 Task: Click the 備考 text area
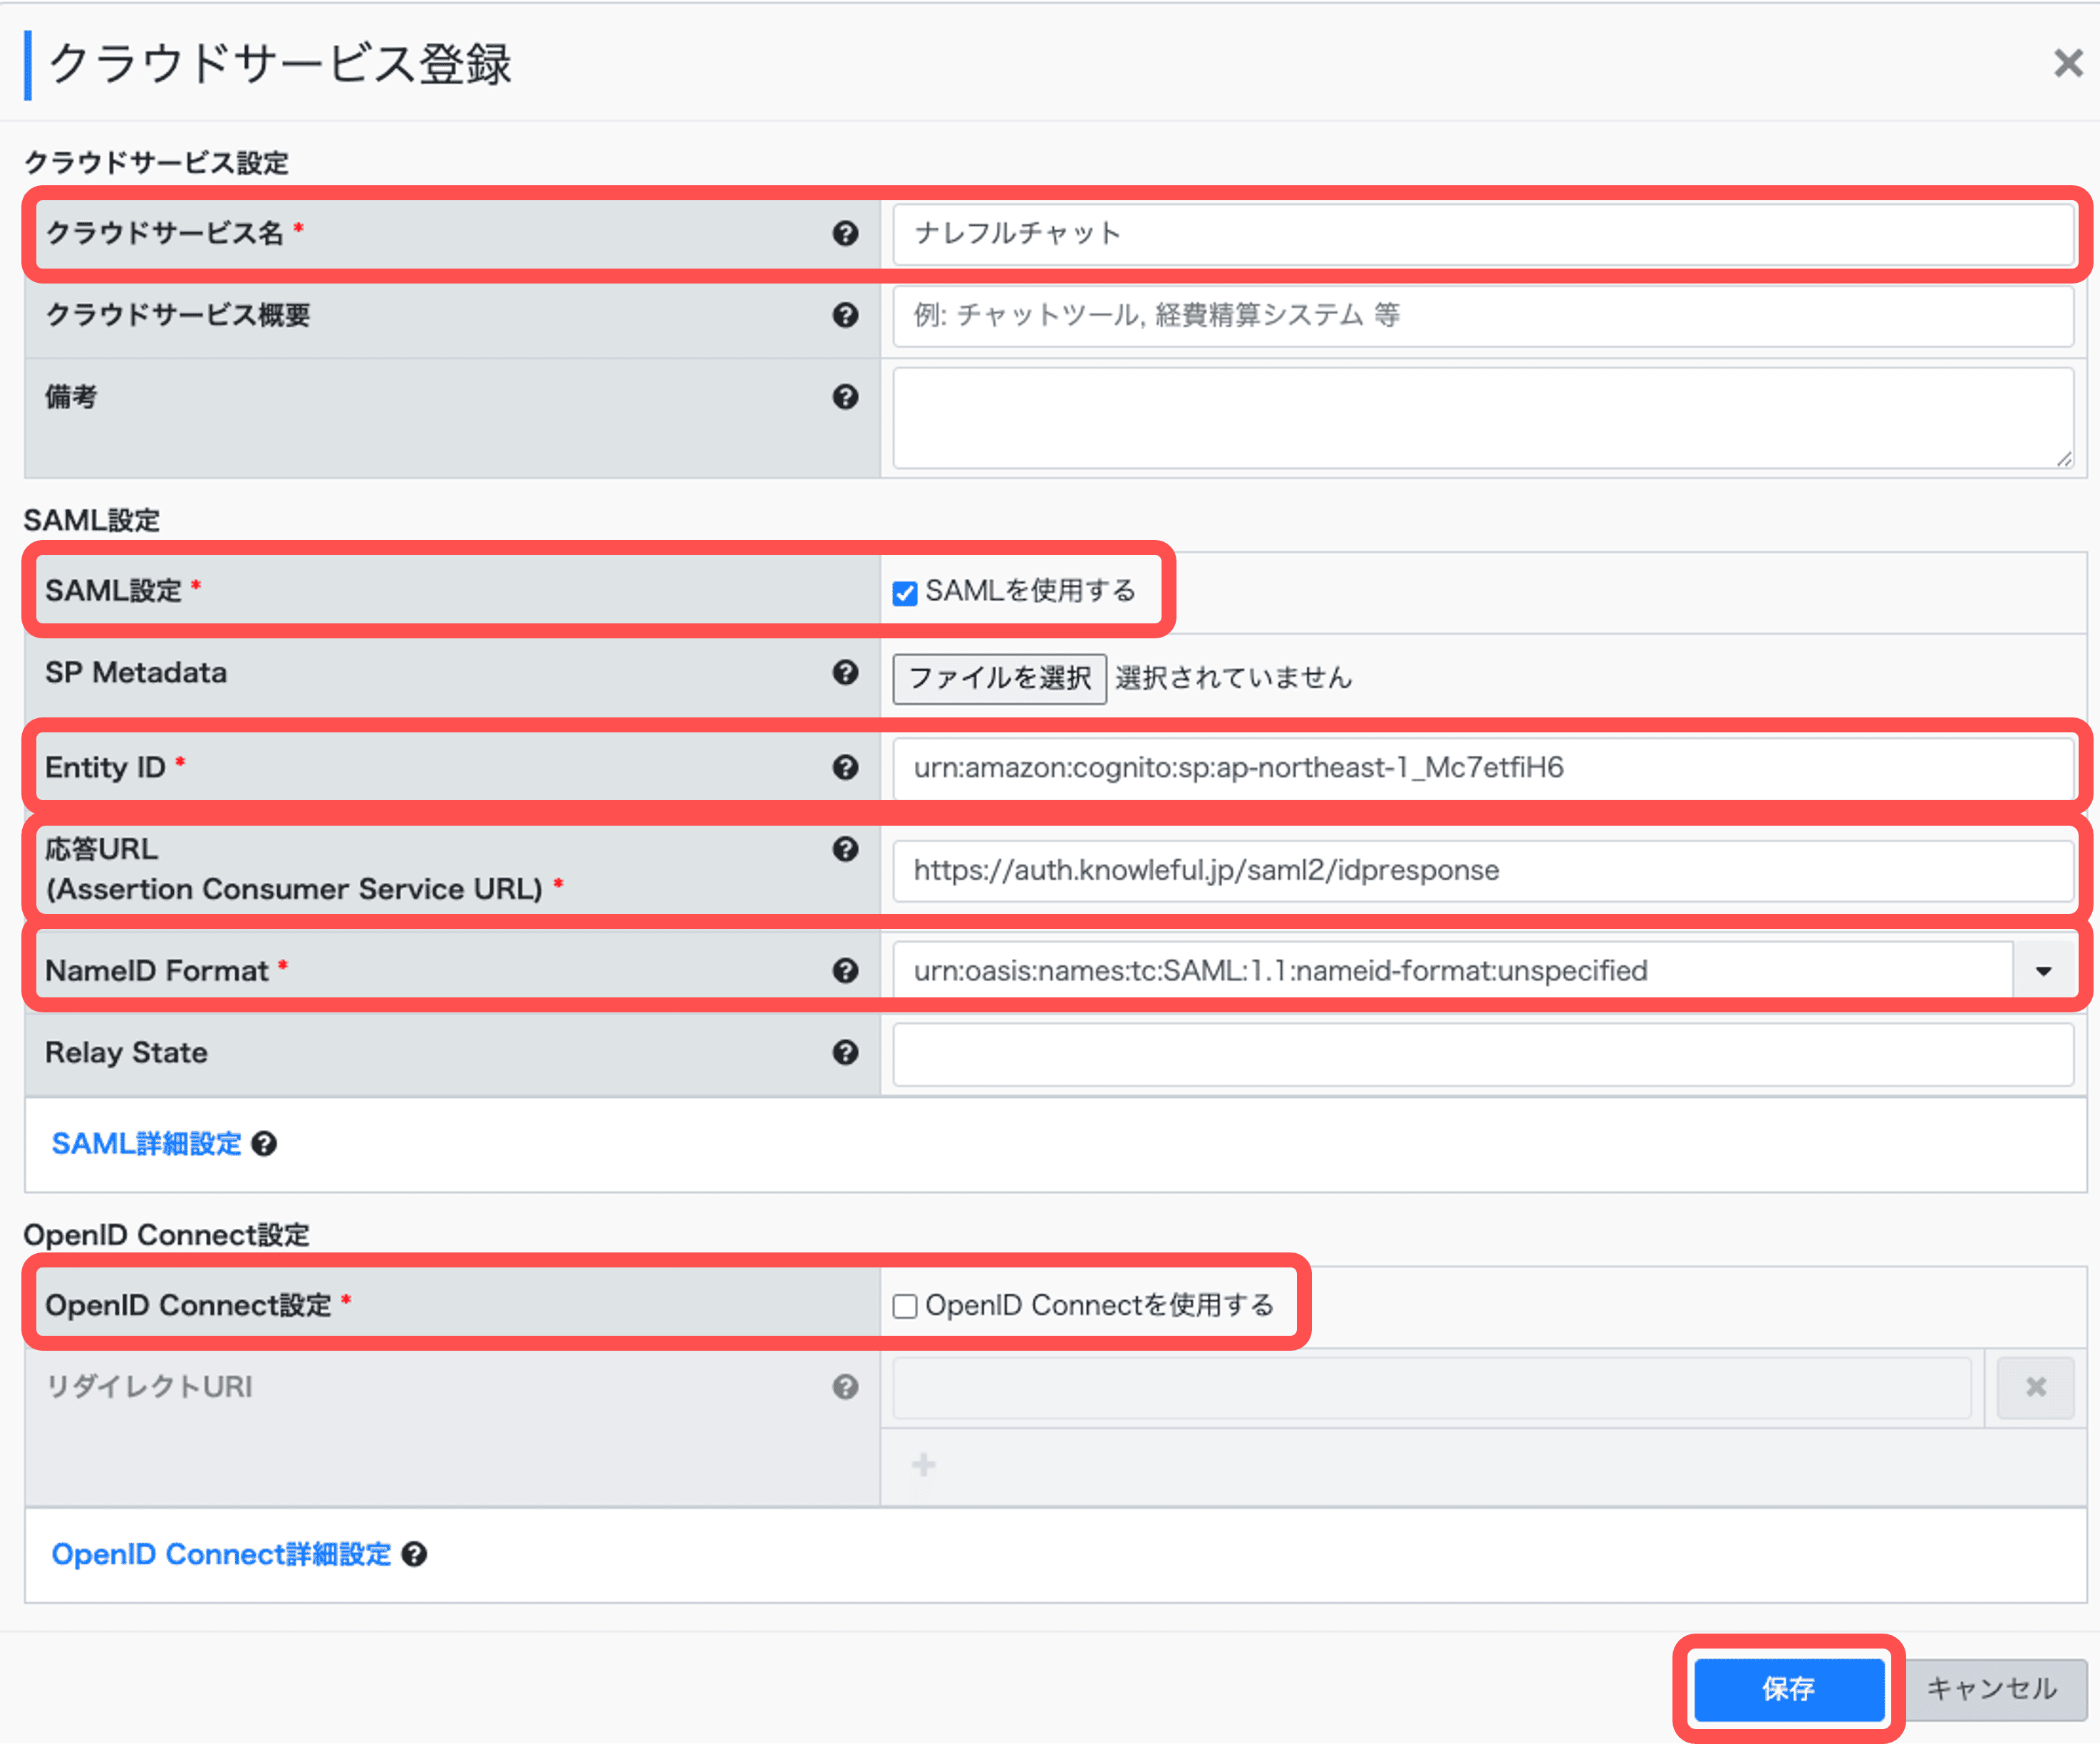1483,418
